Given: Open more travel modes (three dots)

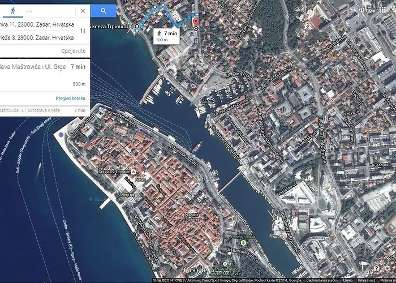Looking at the screenshot, I should (29, 11).
